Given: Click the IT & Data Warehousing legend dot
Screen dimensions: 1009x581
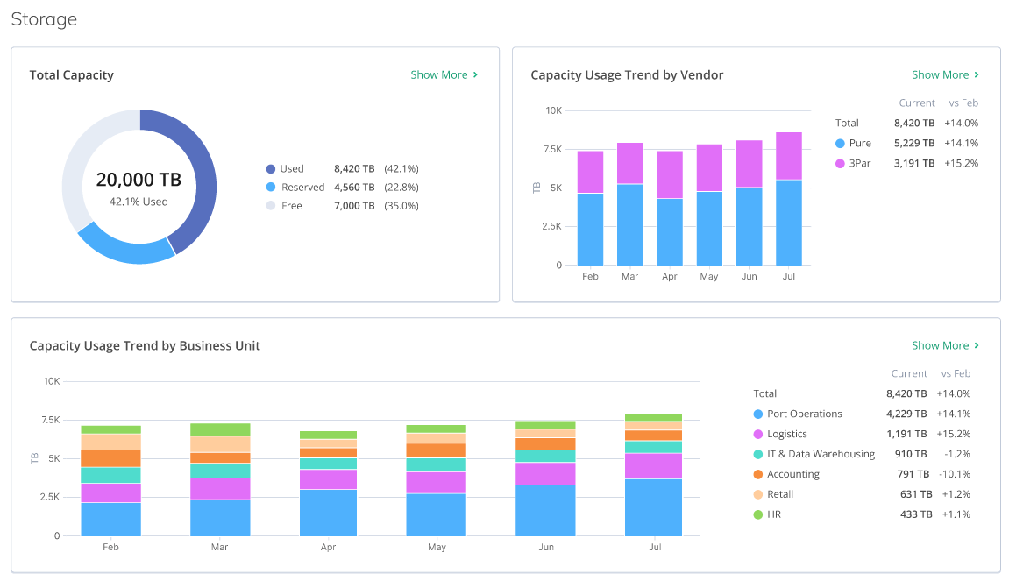Looking at the screenshot, I should click(x=758, y=454).
